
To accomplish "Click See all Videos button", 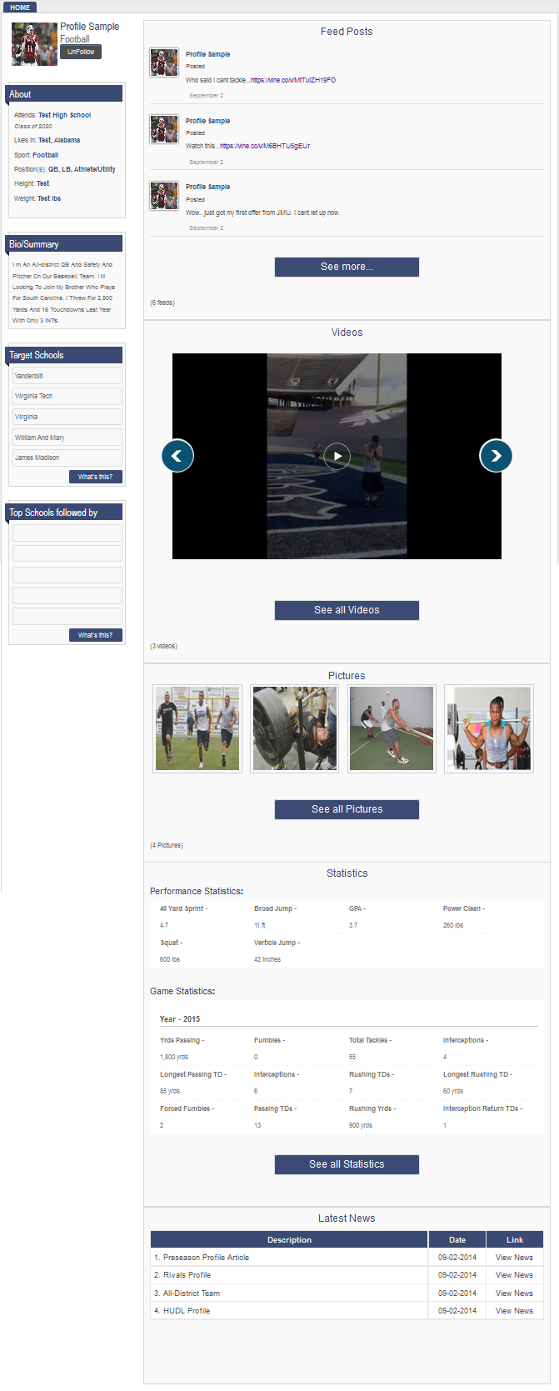I will [347, 610].
